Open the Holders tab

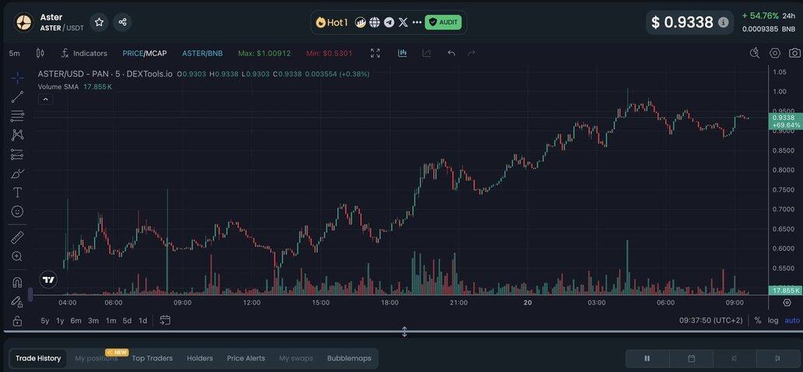[200, 358]
